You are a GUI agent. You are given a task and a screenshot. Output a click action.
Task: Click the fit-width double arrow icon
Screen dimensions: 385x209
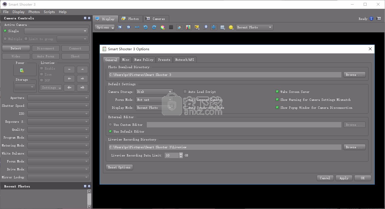click(137, 27)
